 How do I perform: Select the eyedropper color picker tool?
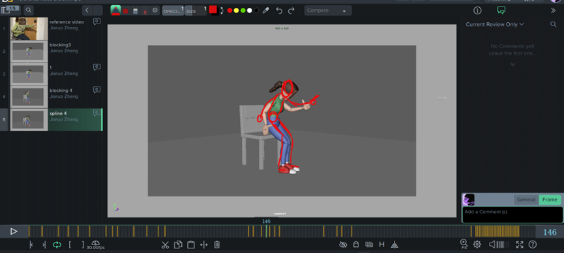265,10
